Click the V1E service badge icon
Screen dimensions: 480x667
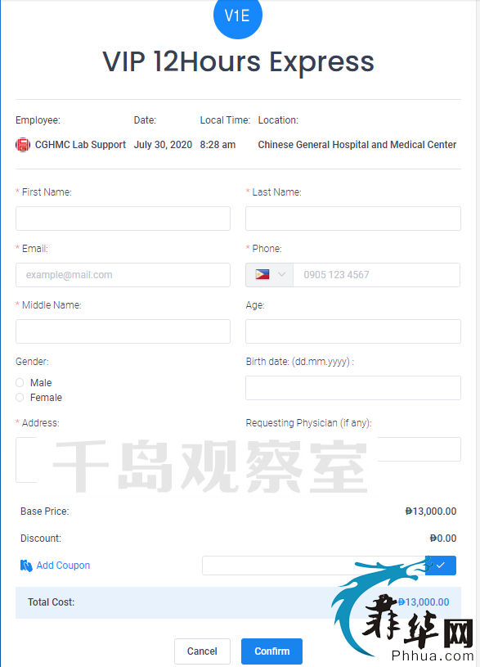click(238, 16)
